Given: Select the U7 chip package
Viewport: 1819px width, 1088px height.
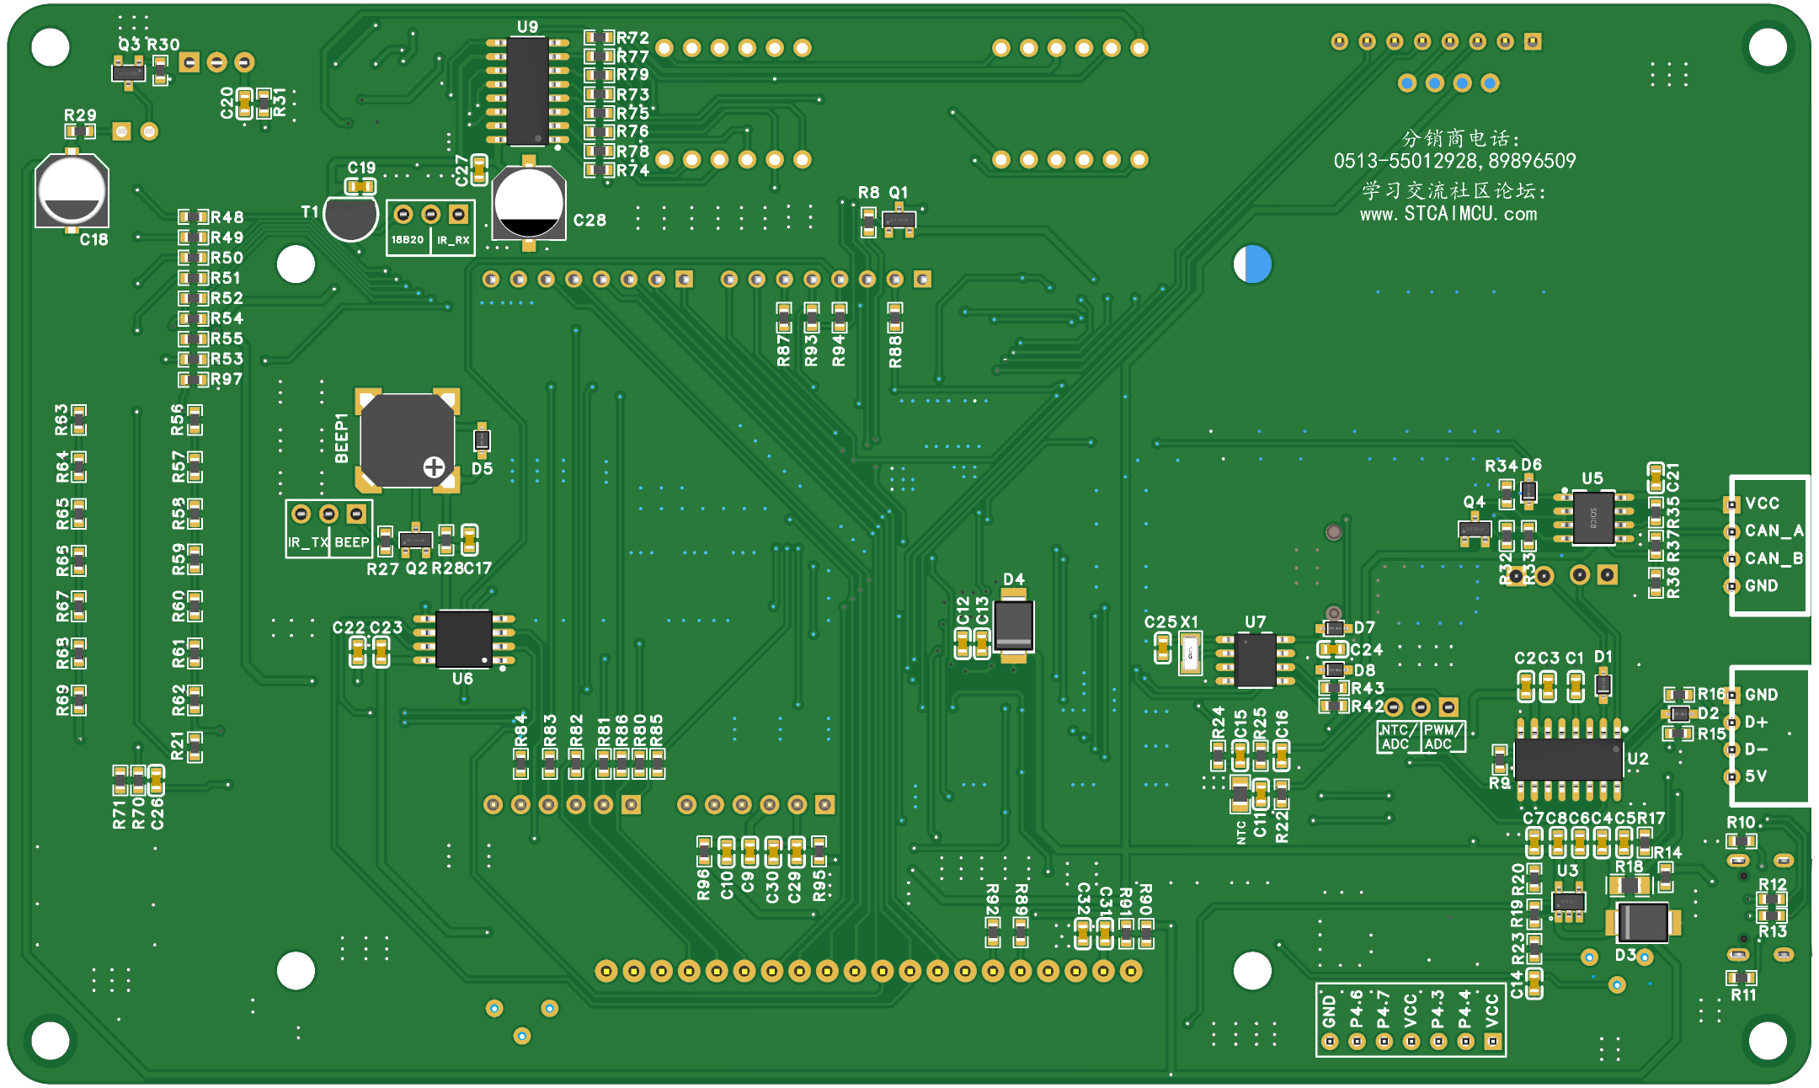Looking at the screenshot, I should [x=1255, y=659].
